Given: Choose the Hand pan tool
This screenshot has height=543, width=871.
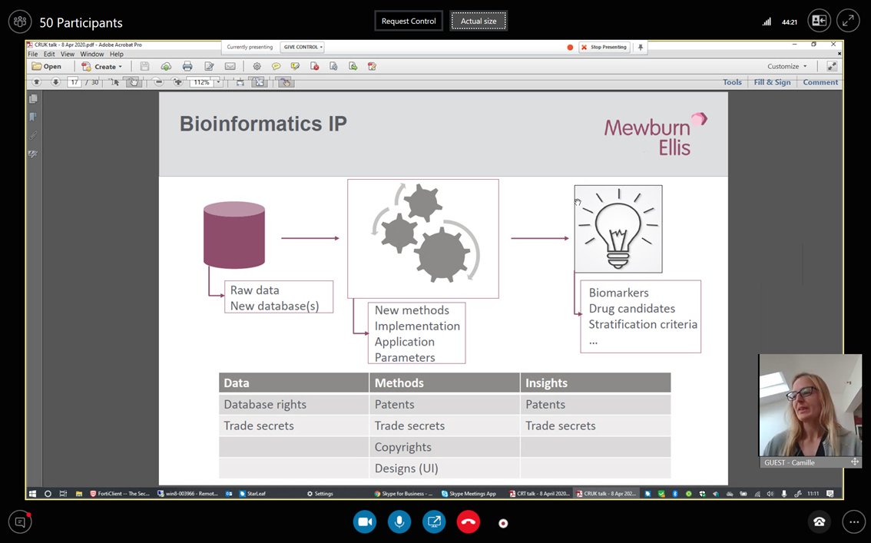Looking at the screenshot, I should click(x=132, y=82).
